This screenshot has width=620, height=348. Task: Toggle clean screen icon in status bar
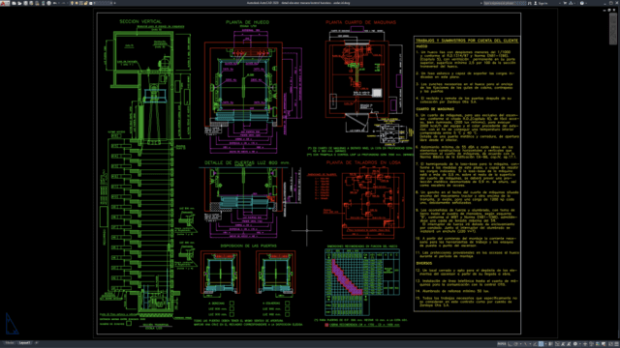coord(609,344)
